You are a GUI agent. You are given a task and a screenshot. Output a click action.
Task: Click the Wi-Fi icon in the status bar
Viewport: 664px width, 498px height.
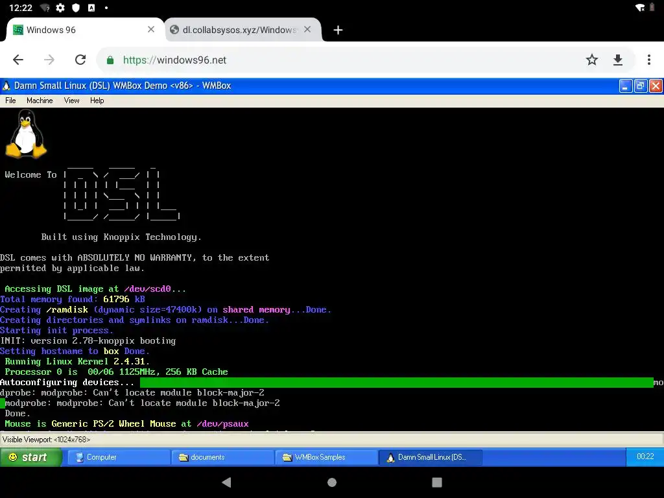(640, 8)
